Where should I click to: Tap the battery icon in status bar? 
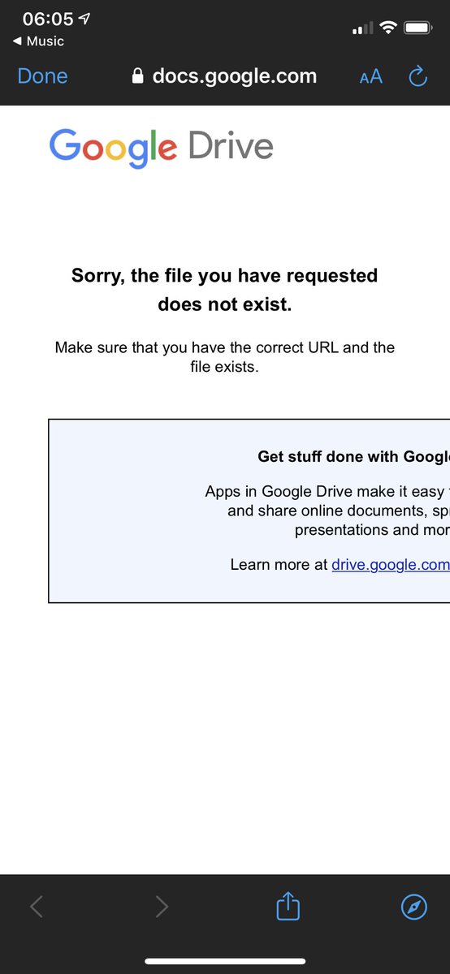tap(418, 28)
